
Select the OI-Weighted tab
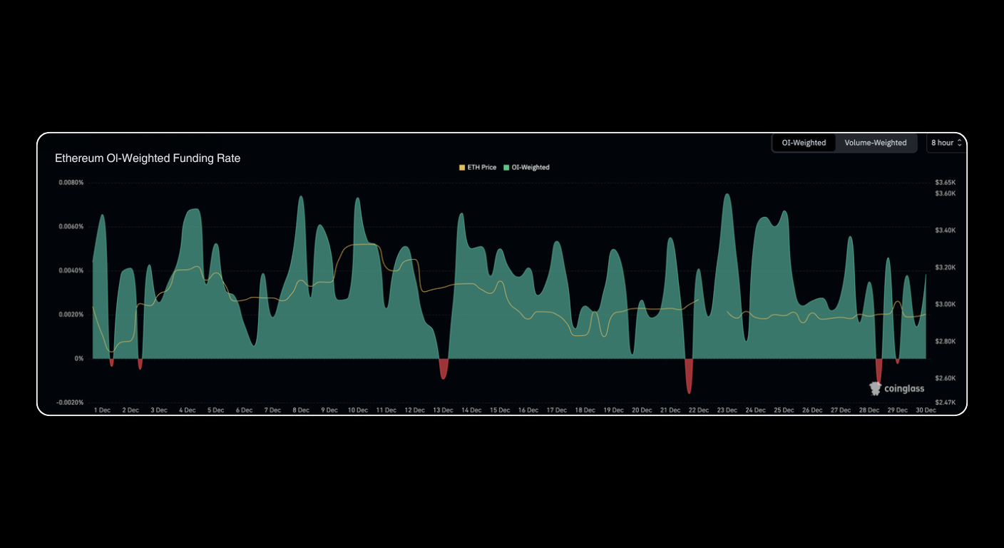[803, 143]
